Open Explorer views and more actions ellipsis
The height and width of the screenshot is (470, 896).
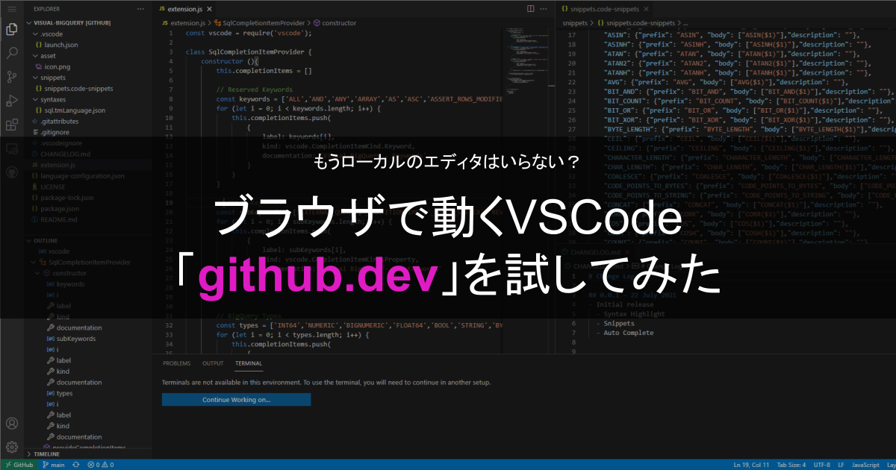pyautogui.click(x=141, y=9)
